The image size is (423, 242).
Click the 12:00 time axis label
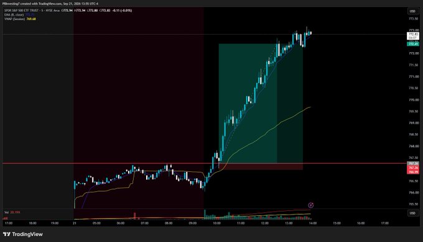264,223
